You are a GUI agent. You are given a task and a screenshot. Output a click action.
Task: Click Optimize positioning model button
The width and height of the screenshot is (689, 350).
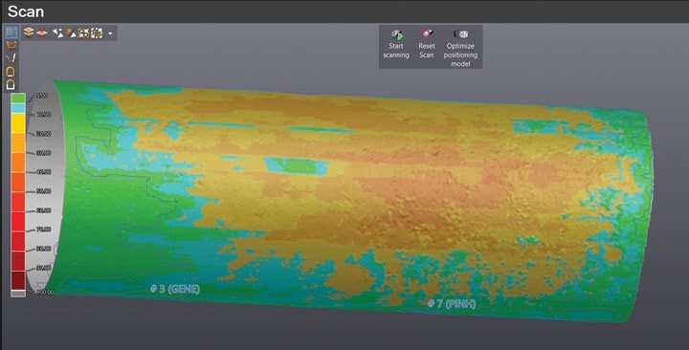pos(460,48)
